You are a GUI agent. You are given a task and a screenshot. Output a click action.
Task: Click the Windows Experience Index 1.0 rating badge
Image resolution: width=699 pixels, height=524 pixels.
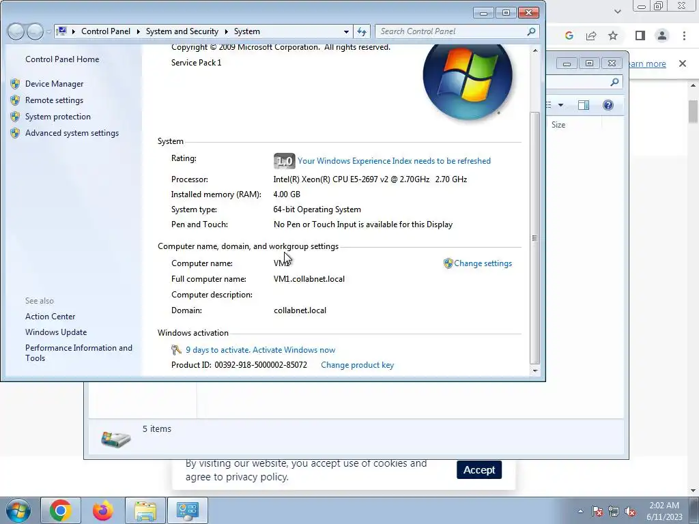[x=284, y=161]
